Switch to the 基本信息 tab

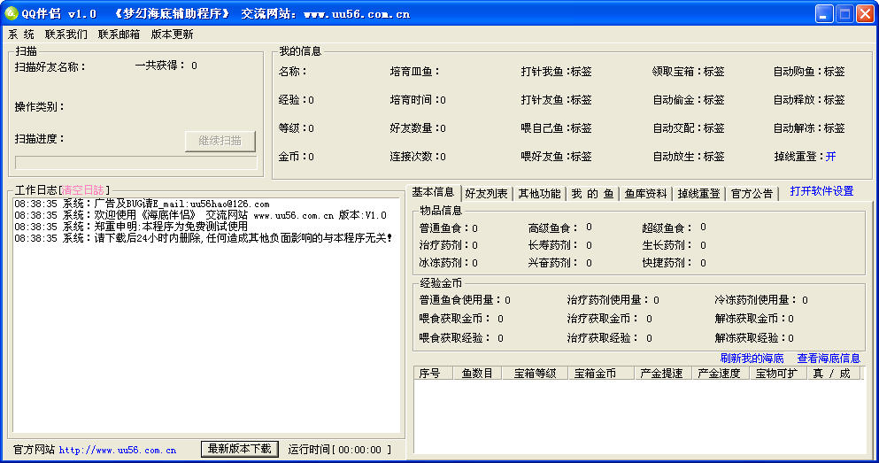coord(433,192)
